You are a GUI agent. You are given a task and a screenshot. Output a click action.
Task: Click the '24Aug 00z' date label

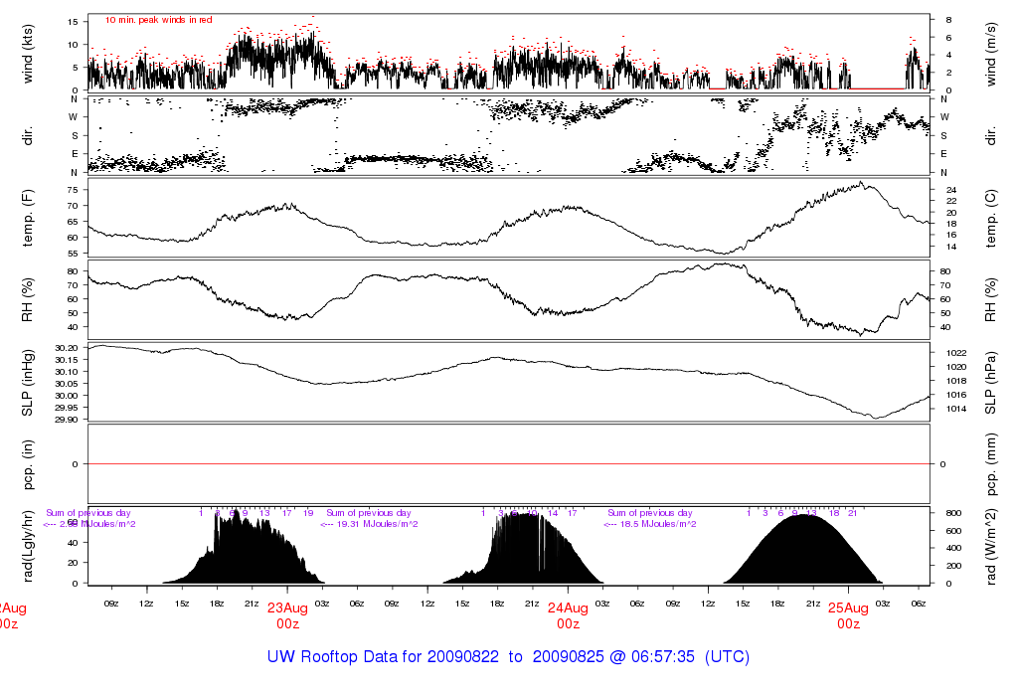tap(568, 615)
